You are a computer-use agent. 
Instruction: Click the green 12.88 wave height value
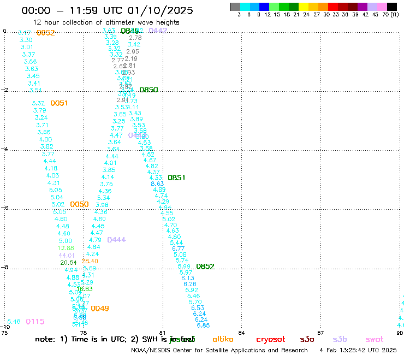[x=66, y=248]
